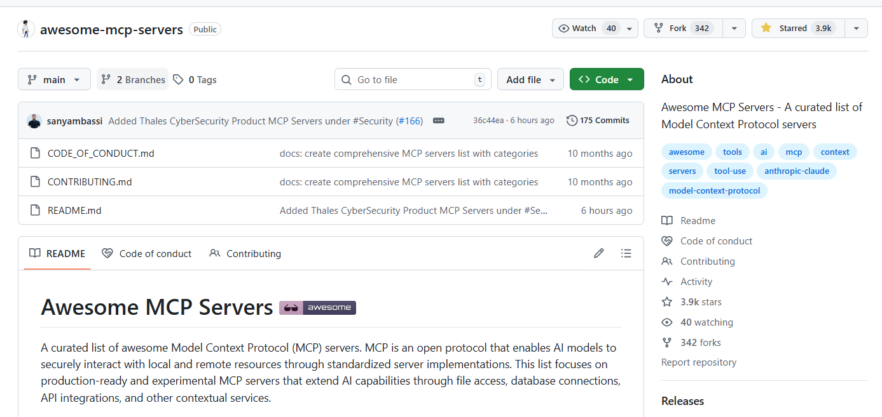The width and height of the screenshot is (882, 417).
Task: Click the file icon beside README.md
Action: (36, 210)
